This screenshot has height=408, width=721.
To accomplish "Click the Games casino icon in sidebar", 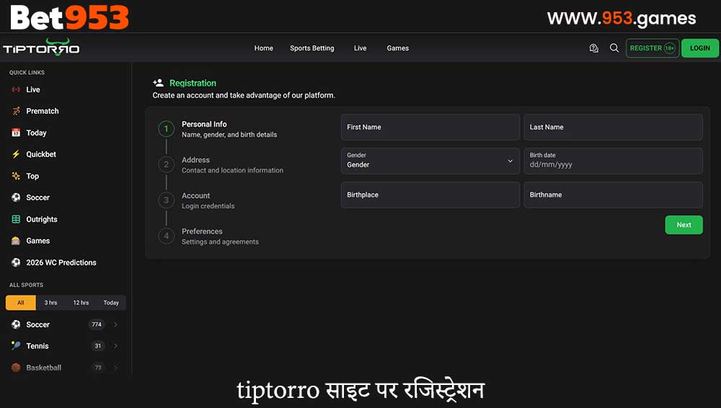I will click(16, 240).
